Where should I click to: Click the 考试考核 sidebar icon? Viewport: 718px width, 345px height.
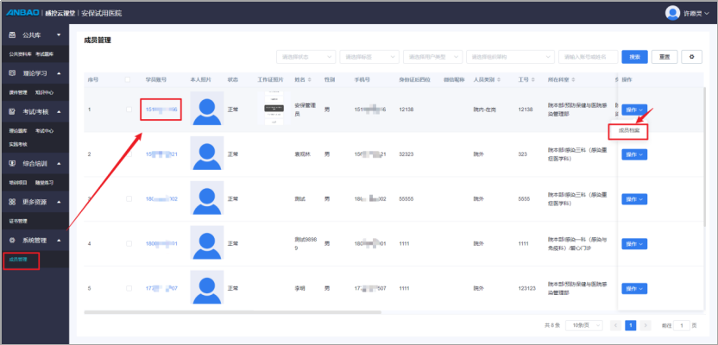click(12, 111)
